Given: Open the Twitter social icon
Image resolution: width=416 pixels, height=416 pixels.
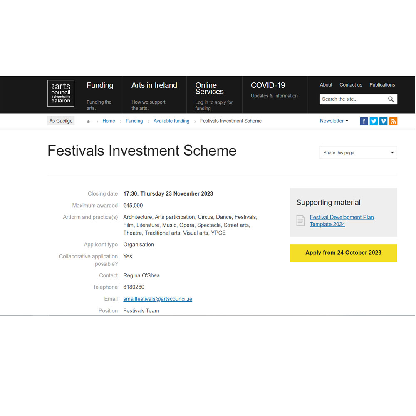Looking at the screenshot, I should tap(374, 121).
